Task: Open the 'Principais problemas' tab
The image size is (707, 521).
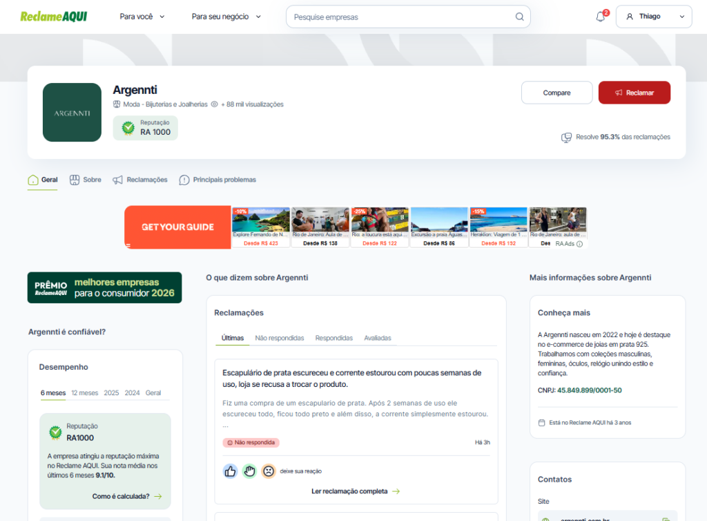Action: pos(217,180)
